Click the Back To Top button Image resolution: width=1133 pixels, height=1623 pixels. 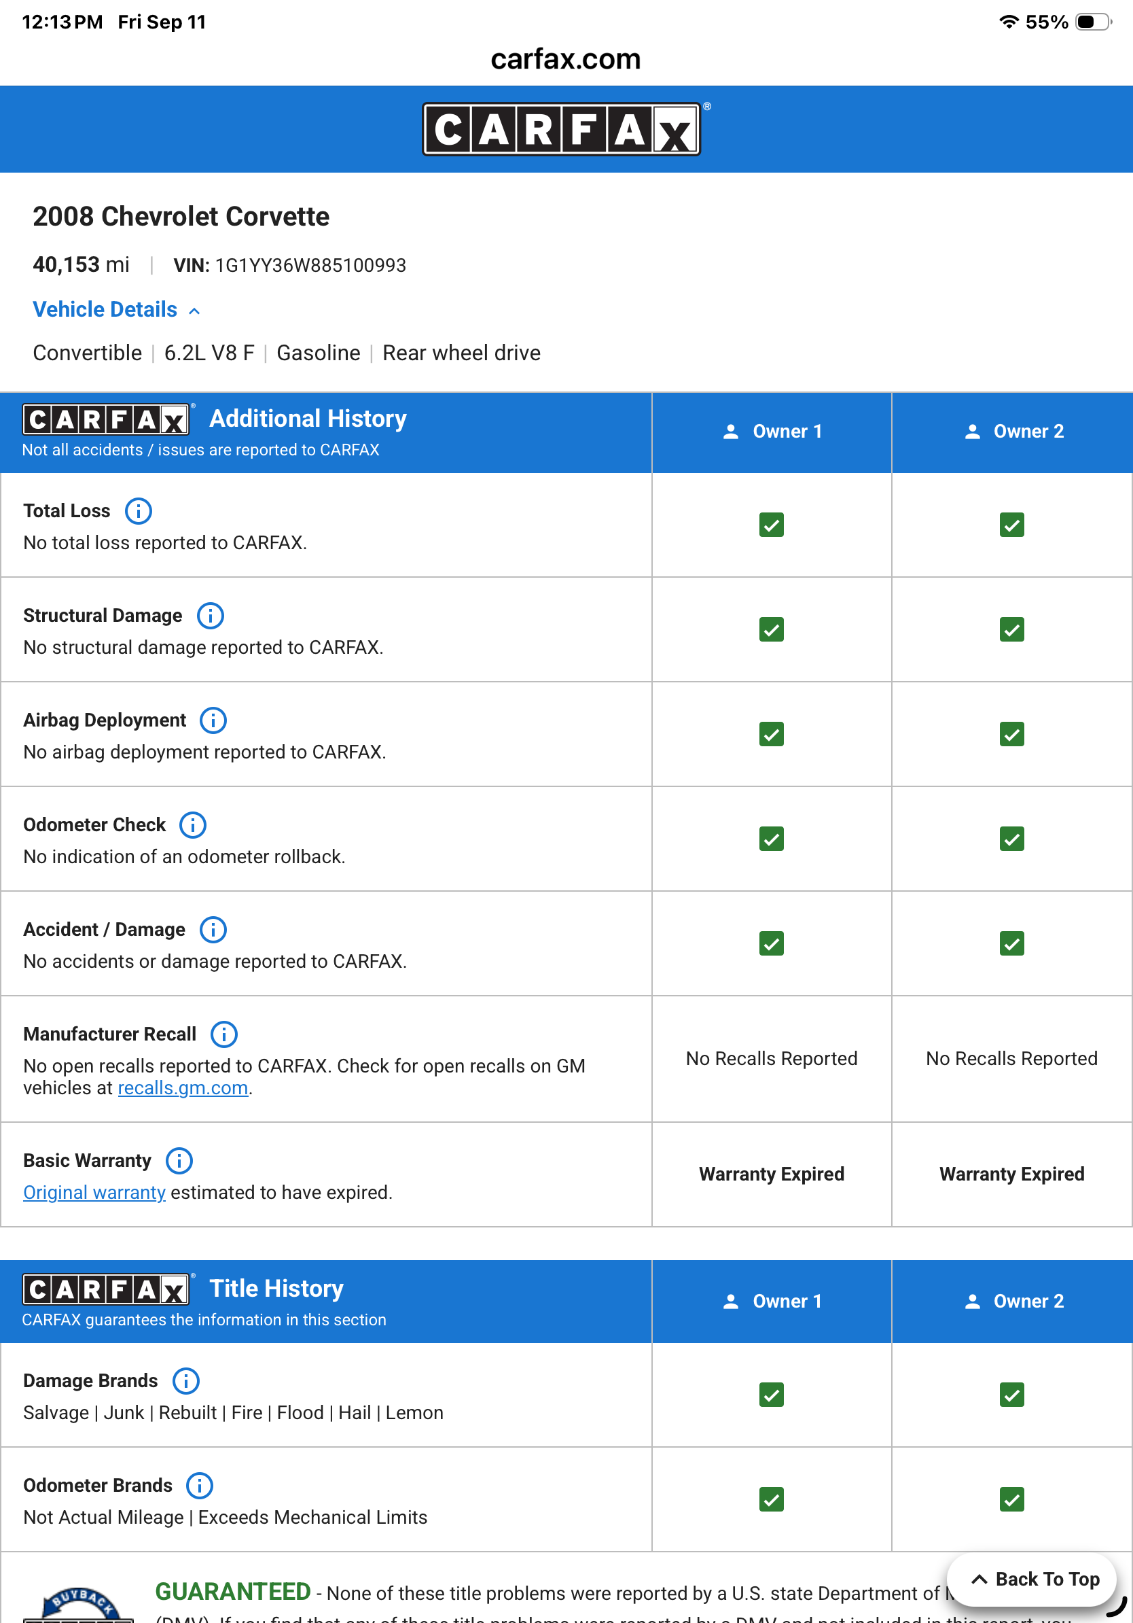1032,1580
